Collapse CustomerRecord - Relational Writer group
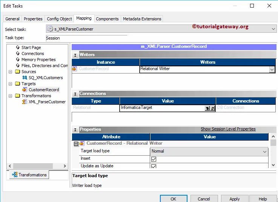 coord(76,144)
